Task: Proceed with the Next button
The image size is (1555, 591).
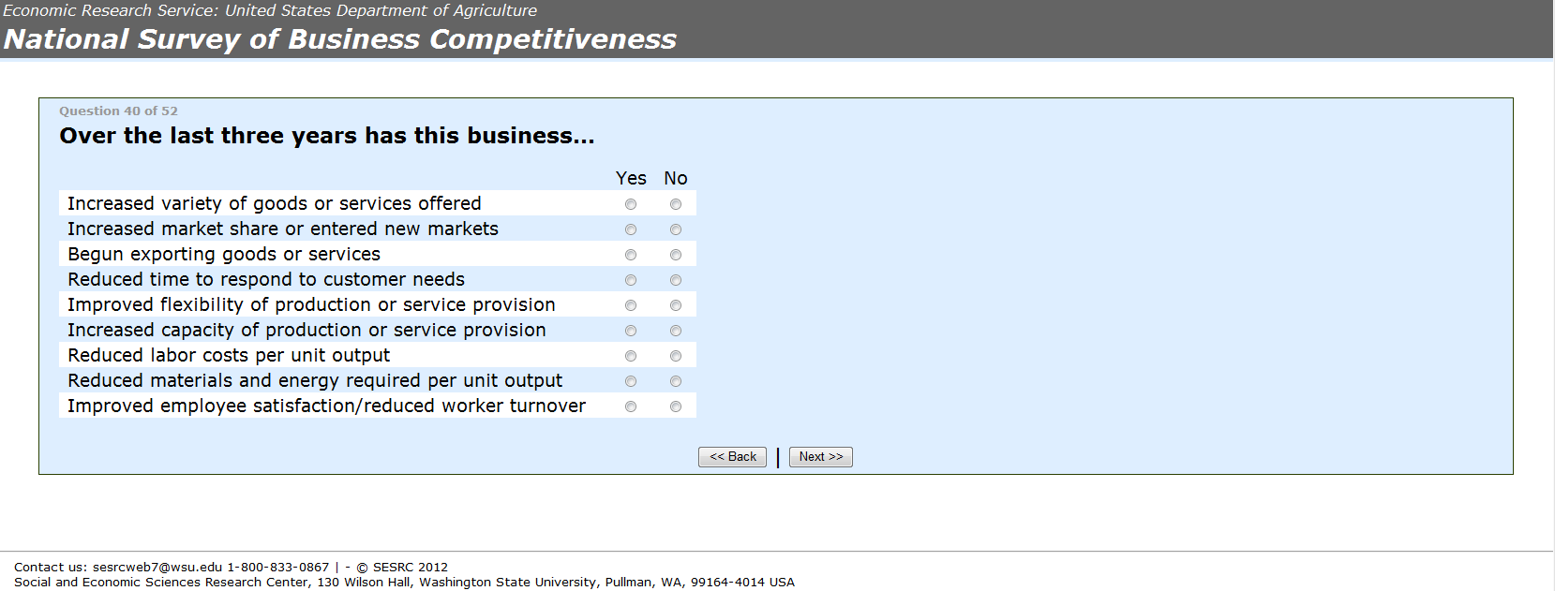Action: click(821, 457)
